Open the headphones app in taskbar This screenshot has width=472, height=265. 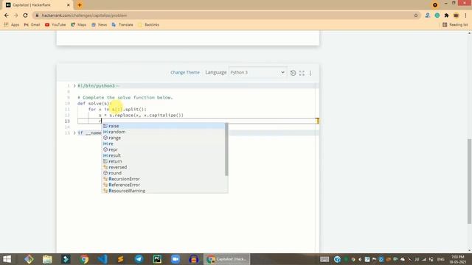[x=193, y=259]
